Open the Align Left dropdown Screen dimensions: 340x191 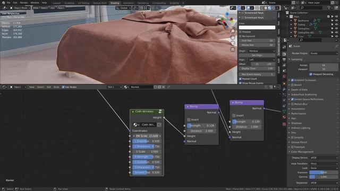point(261,59)
